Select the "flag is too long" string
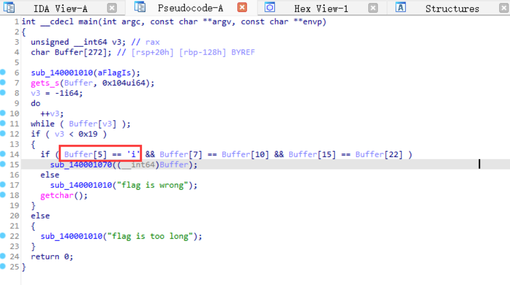510x285 pixels. (x=150, y=237)
